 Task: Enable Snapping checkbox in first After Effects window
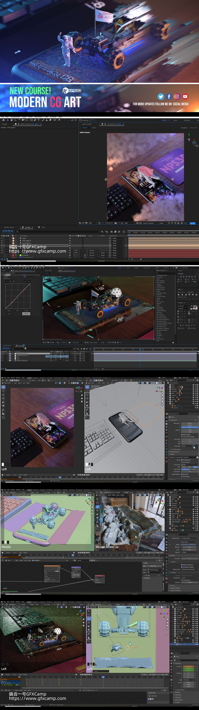(x=80, y=120)
